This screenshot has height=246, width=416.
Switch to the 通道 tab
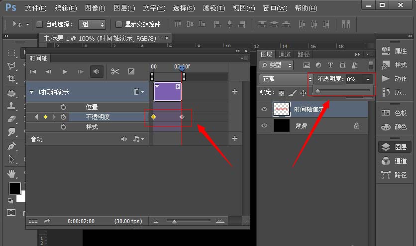(285, 54)
